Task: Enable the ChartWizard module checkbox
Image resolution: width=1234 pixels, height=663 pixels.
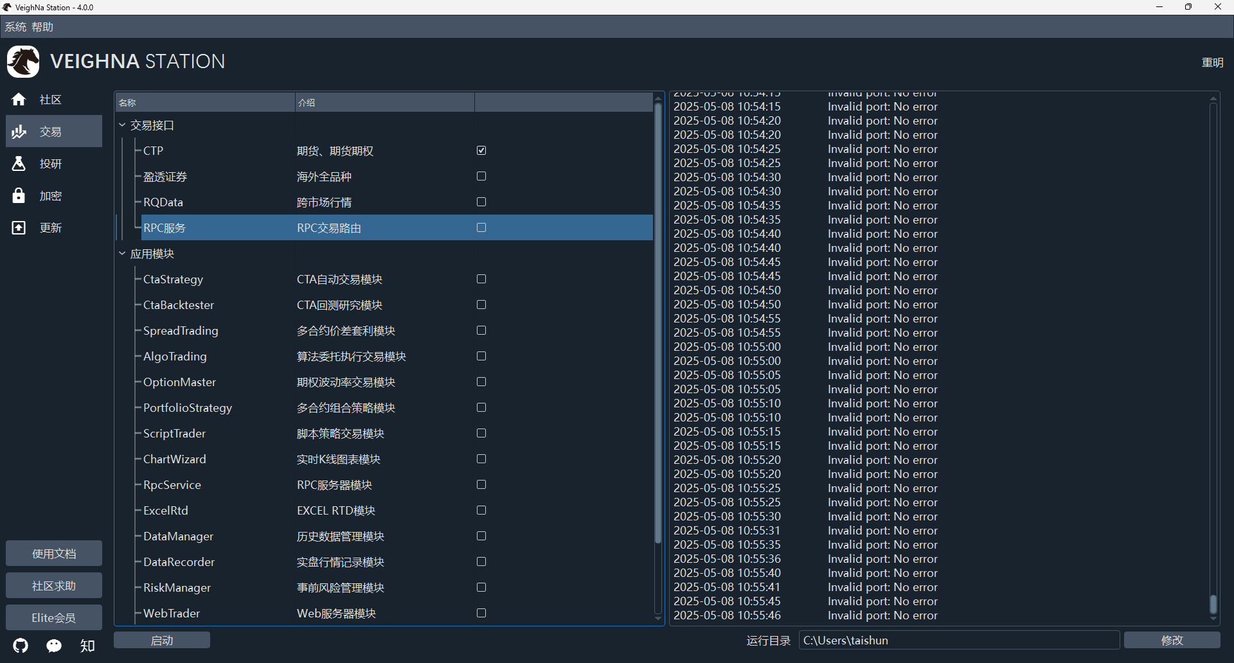Action: [481, 459]
